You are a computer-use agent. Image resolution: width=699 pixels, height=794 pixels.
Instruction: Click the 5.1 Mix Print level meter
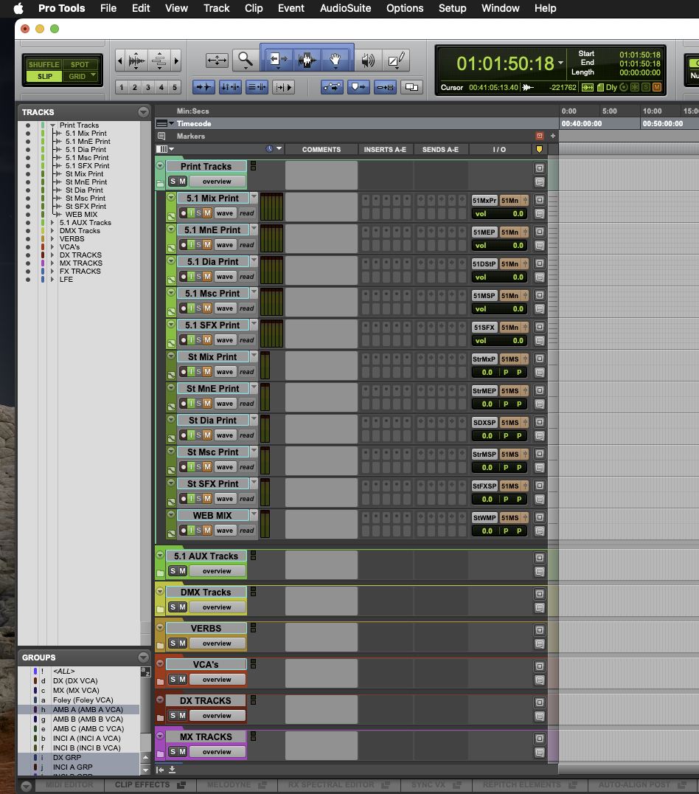click(x=272, y=207)
